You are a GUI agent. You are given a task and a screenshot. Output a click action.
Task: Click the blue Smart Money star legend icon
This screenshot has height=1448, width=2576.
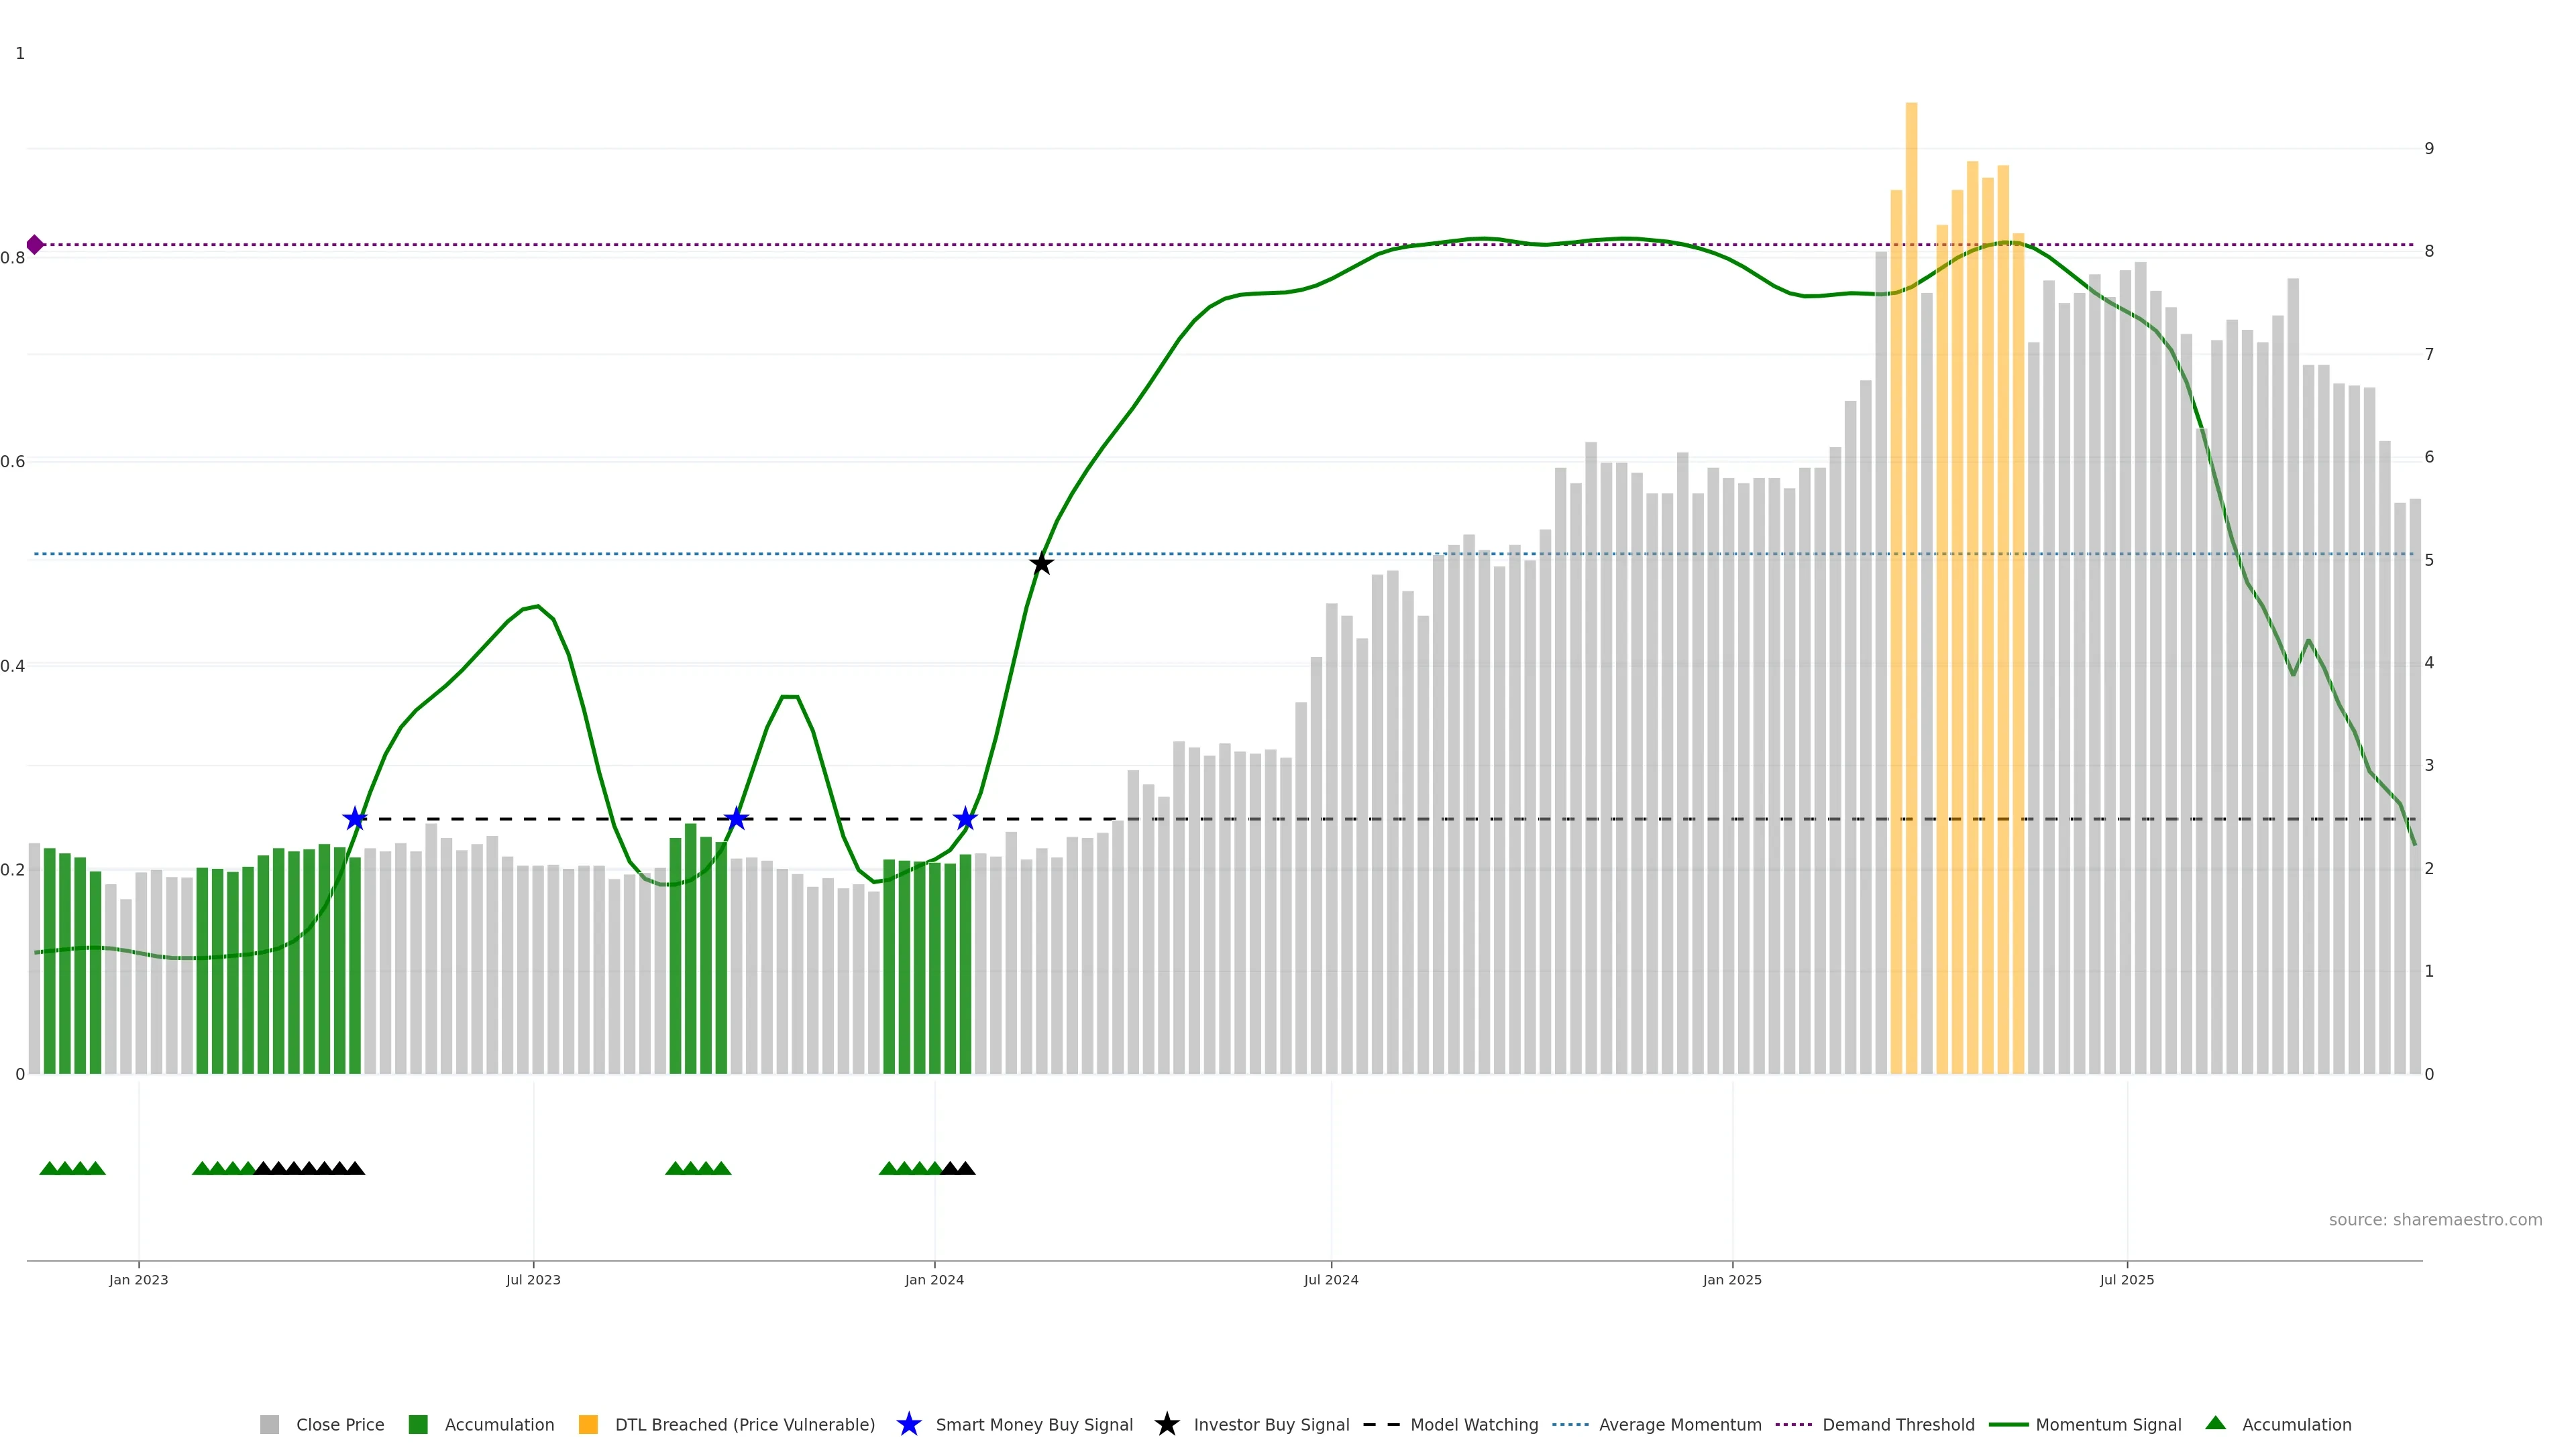[908, 1424]
